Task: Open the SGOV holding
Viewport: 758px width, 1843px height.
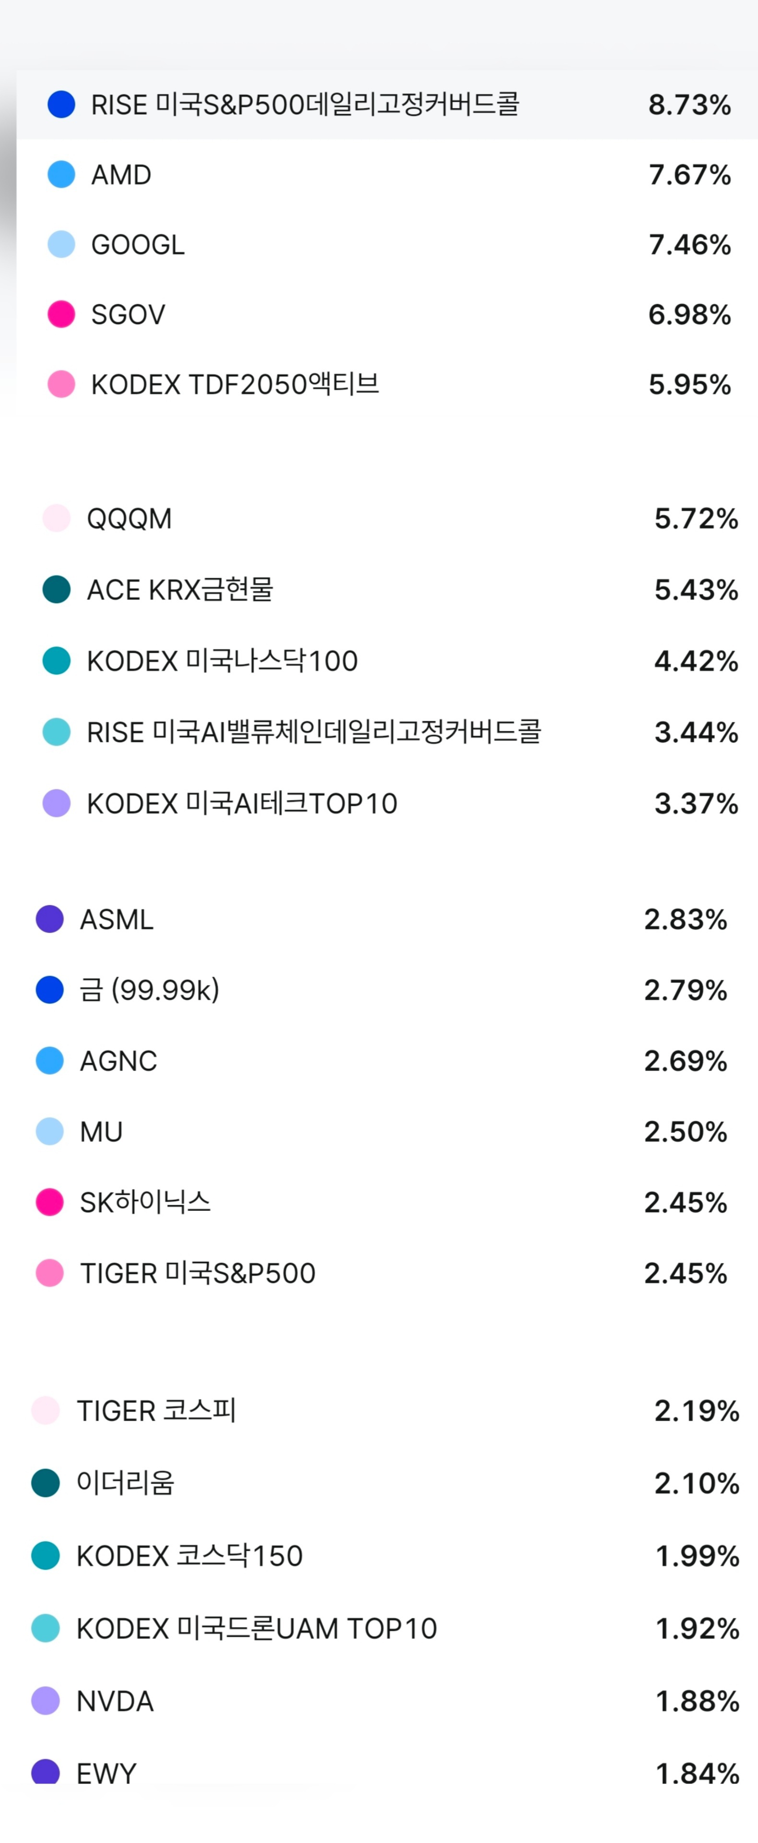Action: 129,314
